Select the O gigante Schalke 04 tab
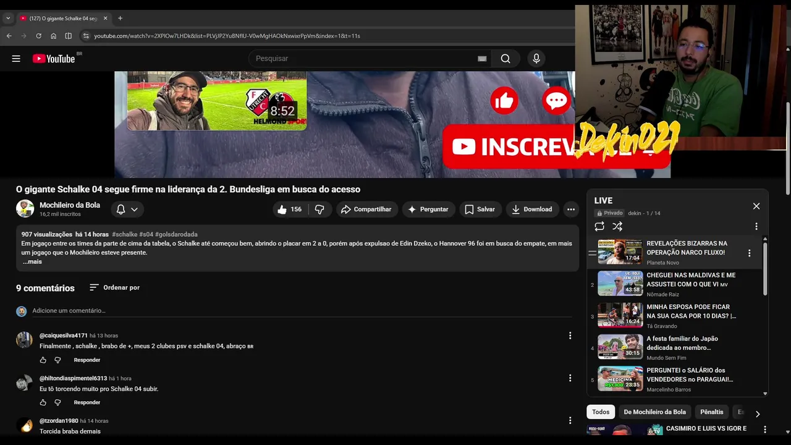The image size is (791, 445). pyautogui.click(x=63, y=18)
